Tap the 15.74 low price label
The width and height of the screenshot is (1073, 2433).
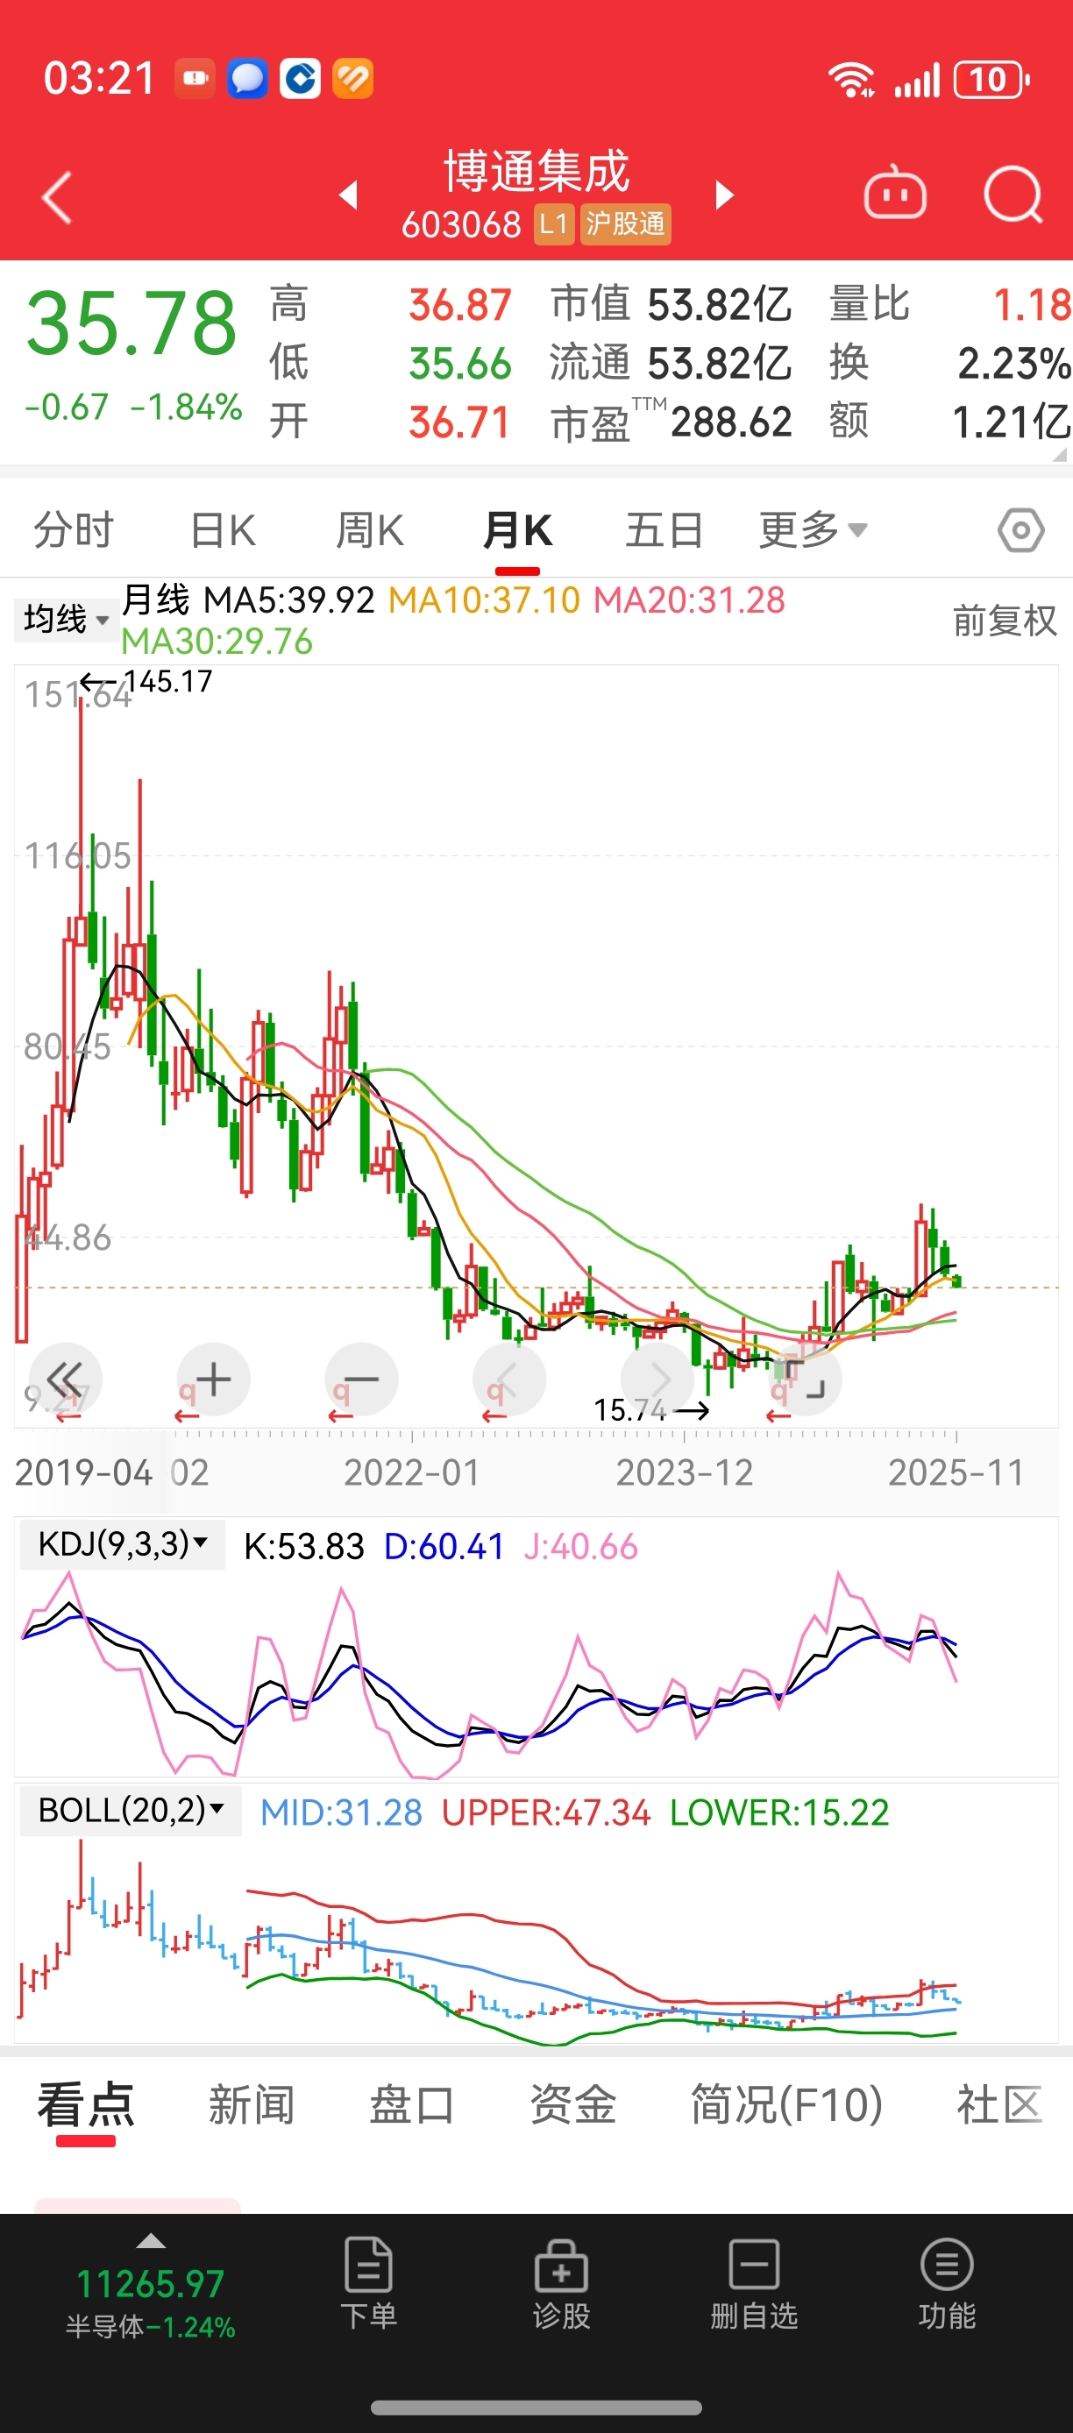click(630, 1410)
